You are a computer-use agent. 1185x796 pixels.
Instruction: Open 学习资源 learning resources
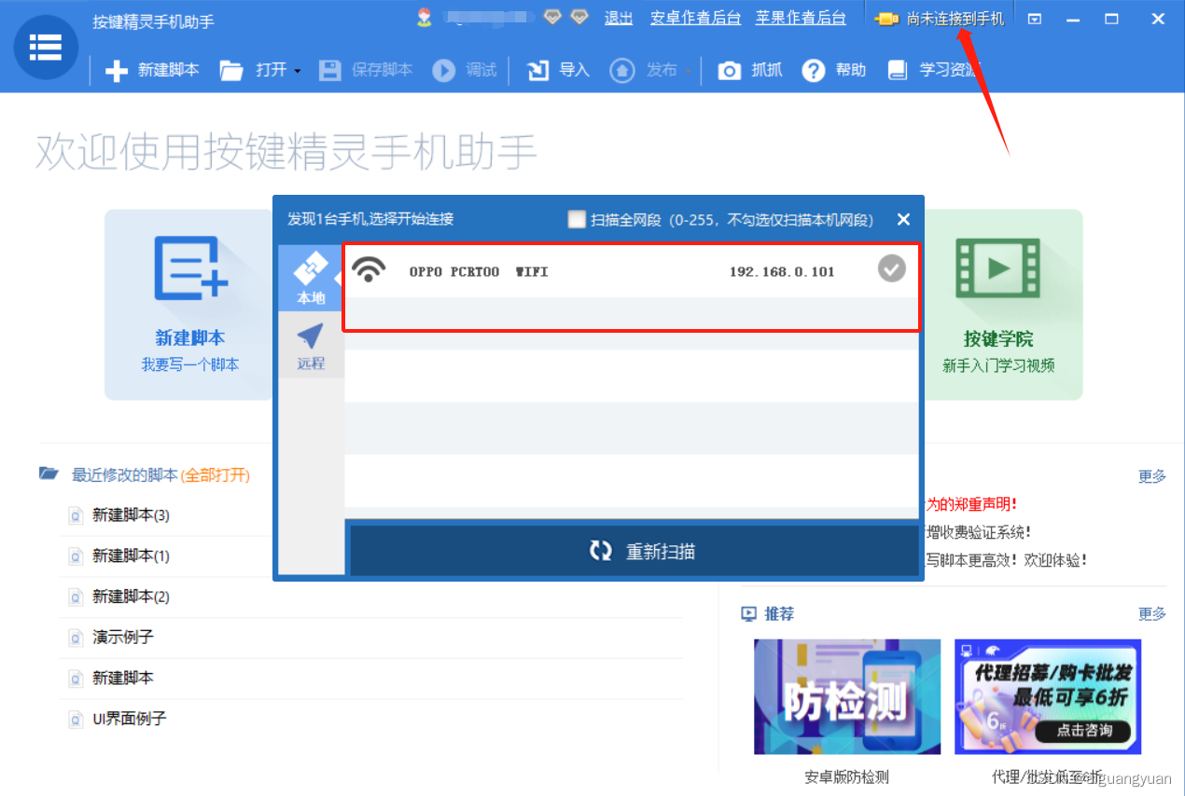pyautogui.click(x=896, y=70)
